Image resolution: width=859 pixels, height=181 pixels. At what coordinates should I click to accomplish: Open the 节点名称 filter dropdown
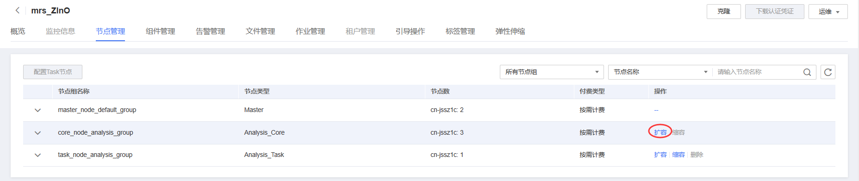pyautogui.click(x=660, y=72)
